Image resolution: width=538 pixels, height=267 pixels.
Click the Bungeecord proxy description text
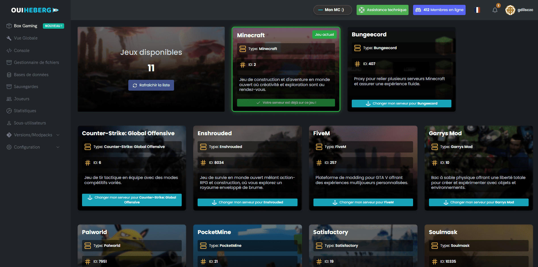tap(399, 81)
